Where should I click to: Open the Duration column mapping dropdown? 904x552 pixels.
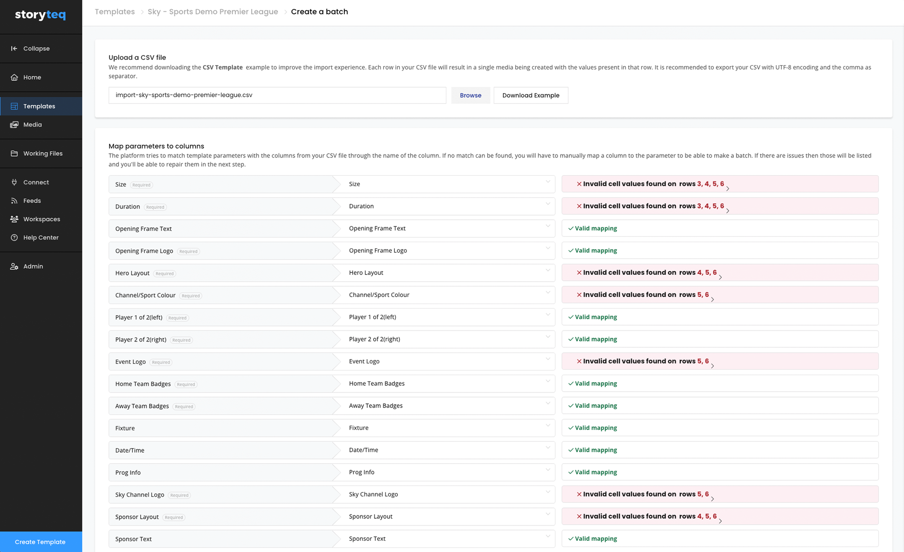tap(547, 204)
